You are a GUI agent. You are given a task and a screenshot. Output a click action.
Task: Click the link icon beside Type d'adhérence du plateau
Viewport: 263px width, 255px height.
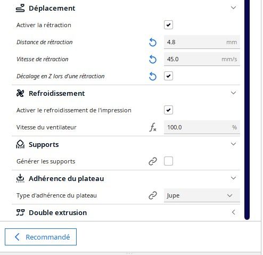153,195
